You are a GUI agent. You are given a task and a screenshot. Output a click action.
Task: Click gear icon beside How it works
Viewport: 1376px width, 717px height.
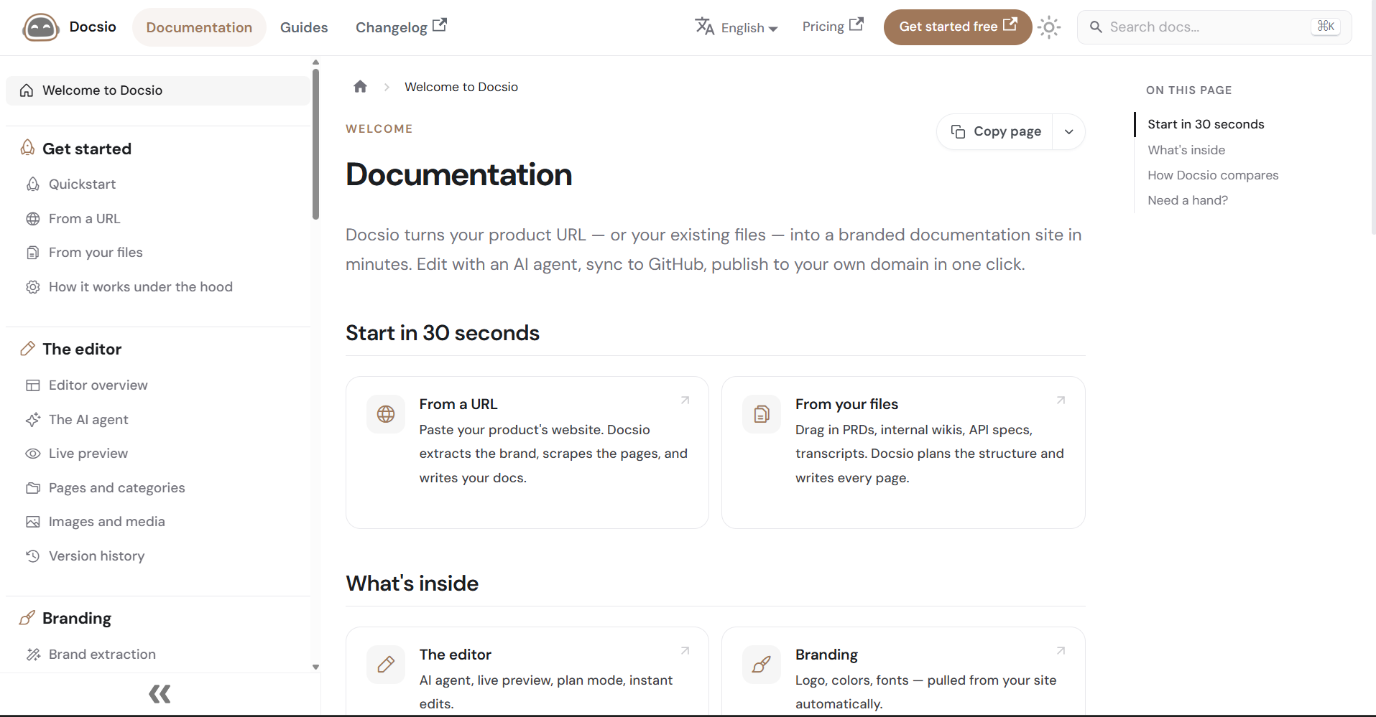[x=33, y=287]
